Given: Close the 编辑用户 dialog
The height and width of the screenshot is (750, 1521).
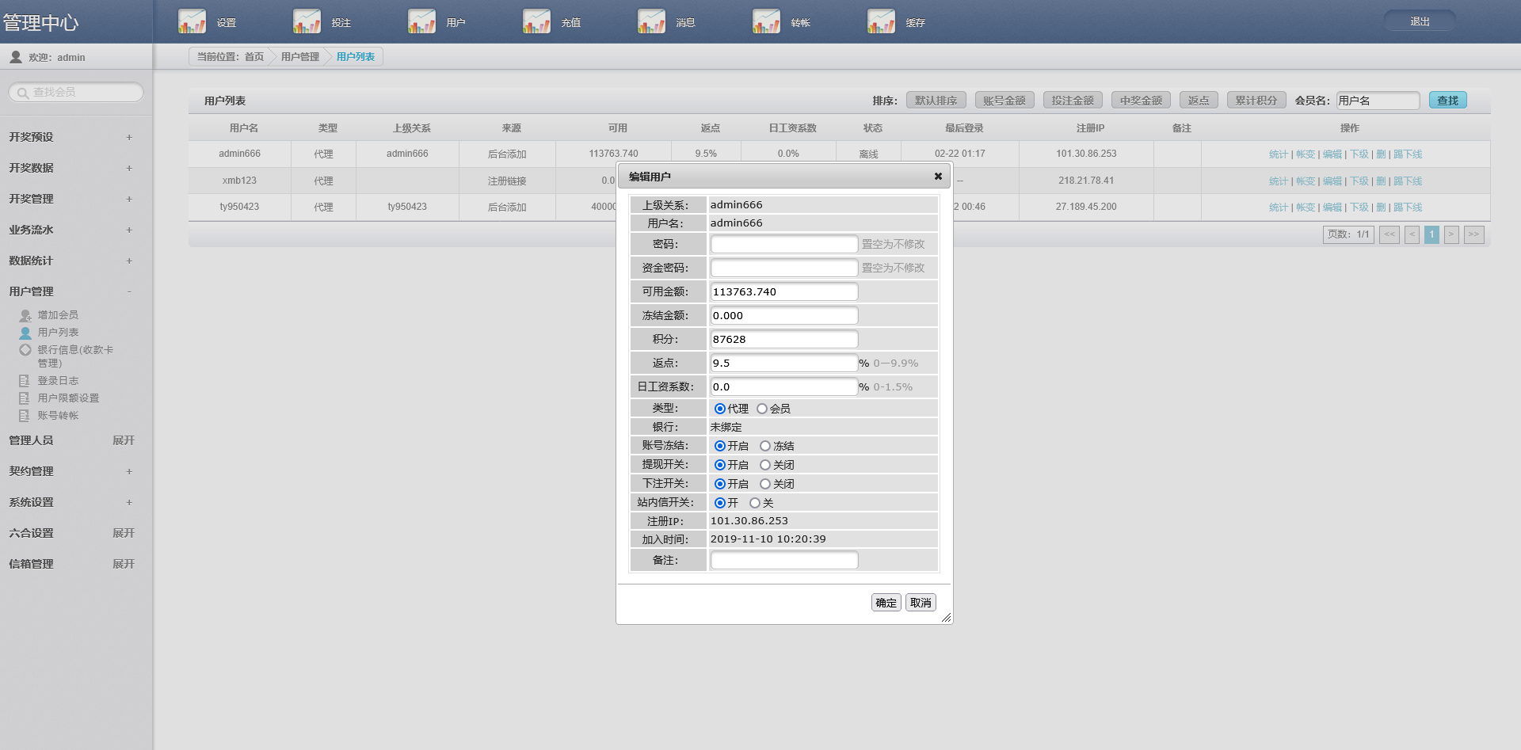Looking at the screenshot, I should 938,177.
